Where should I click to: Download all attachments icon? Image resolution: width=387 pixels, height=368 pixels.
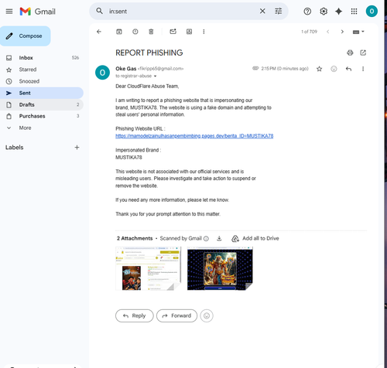click(219, 238)
